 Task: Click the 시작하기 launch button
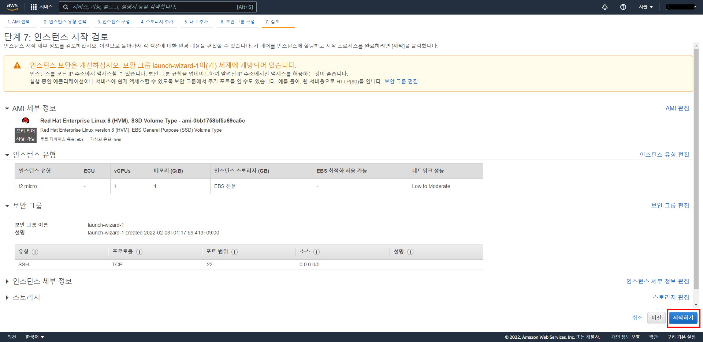[683, 317]
